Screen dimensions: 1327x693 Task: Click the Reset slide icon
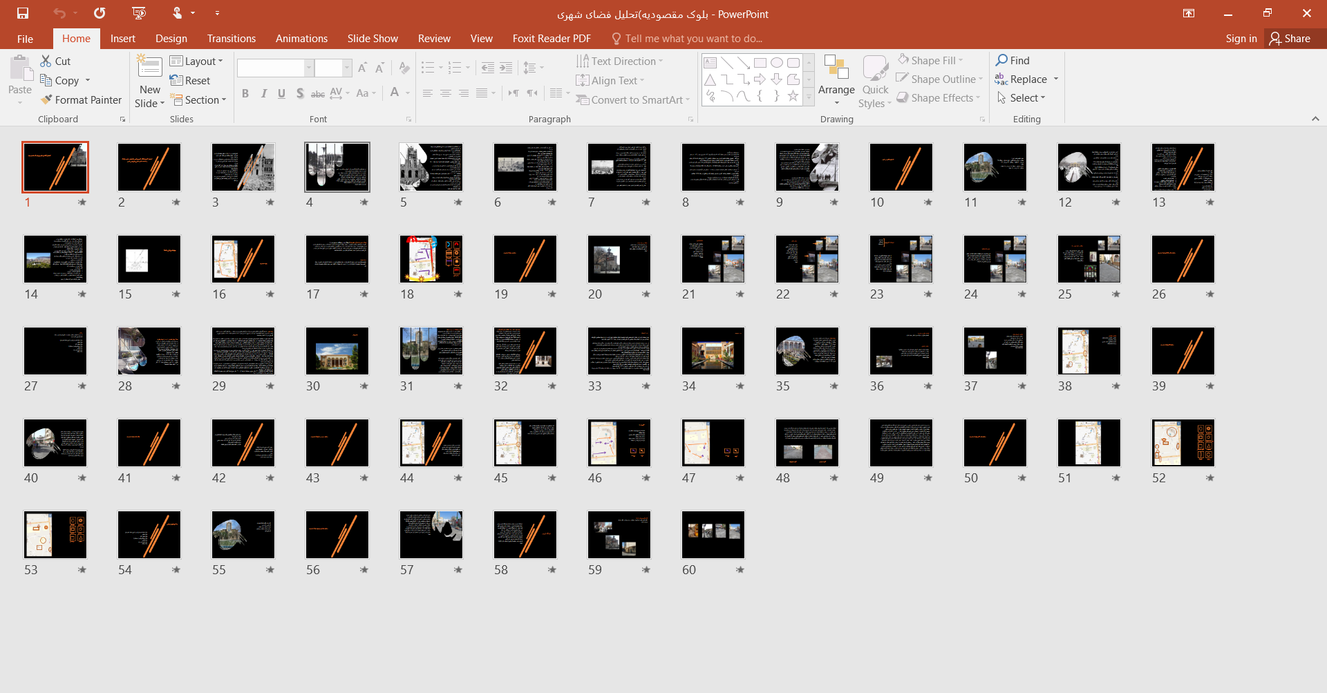[176, 81]
